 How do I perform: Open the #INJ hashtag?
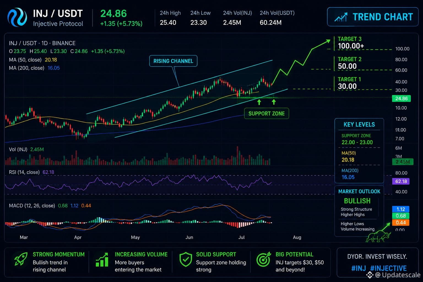[x=359, y=268]
